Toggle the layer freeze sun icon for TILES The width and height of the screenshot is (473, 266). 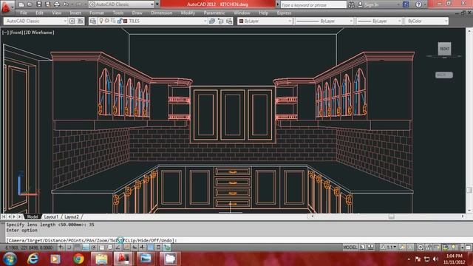[106, 21]
